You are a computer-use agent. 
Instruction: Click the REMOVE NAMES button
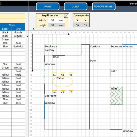click(x=104, y=7)
